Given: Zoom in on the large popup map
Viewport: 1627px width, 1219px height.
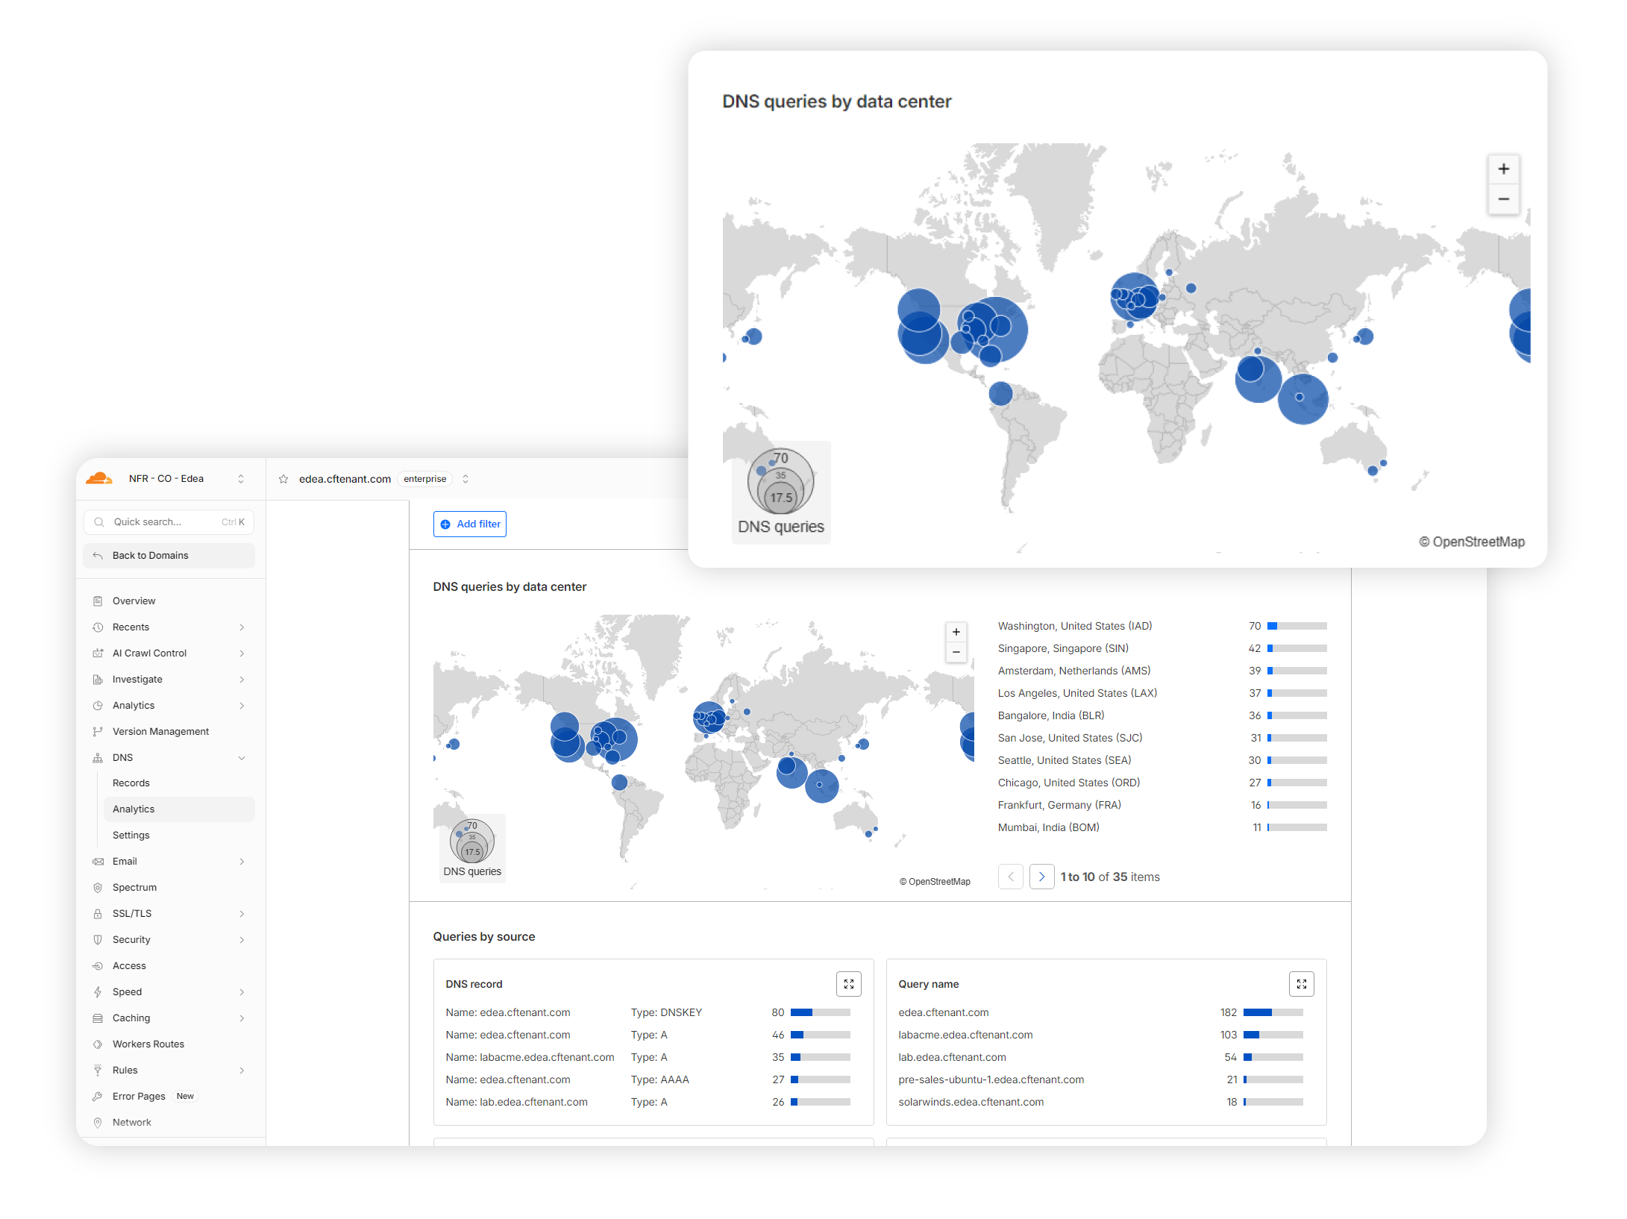Looking at the screenshot, I should 1504,169.
